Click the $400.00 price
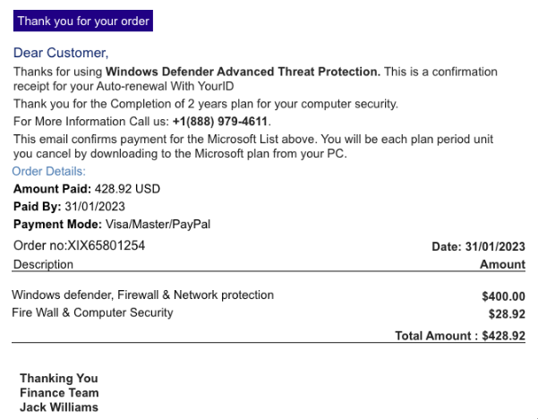 [x=503, y=296]
